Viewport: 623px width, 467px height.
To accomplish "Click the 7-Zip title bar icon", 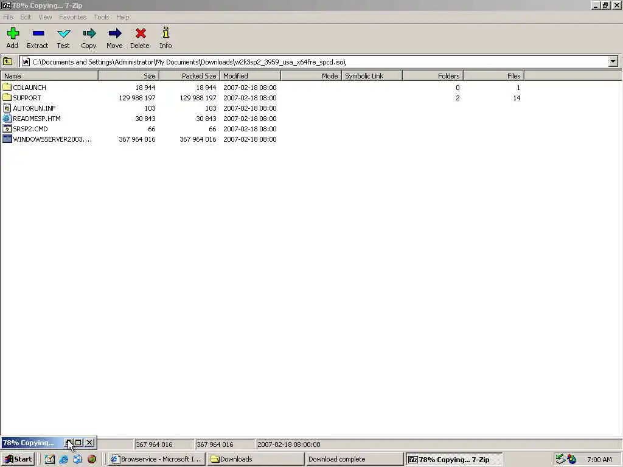I will [x=5, y=5].
